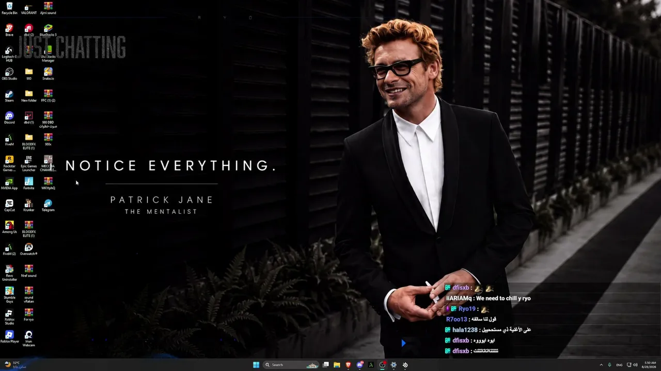The height and width of the screenshot is (371, 661).
Task: Select the FFC (1) (2) archive
Action: pos(48,96)
